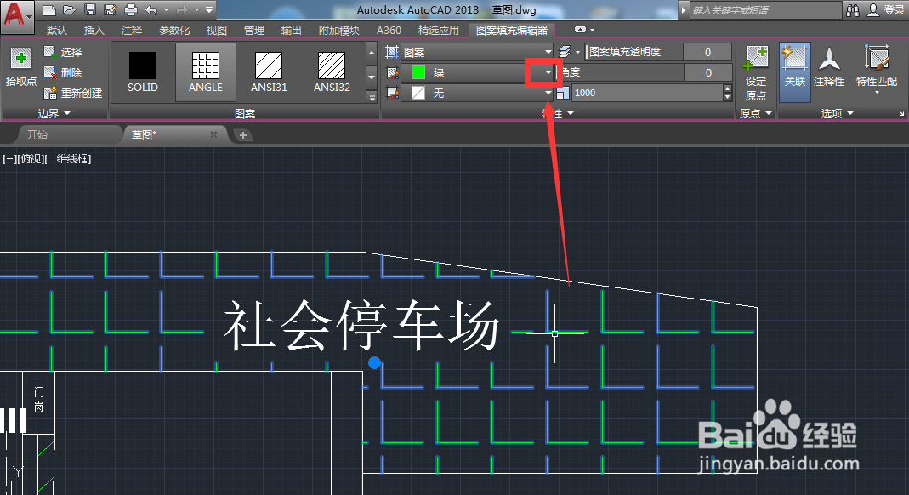
Task: Open the 插入 ribbon tab
Action: (x=94, y=30)
